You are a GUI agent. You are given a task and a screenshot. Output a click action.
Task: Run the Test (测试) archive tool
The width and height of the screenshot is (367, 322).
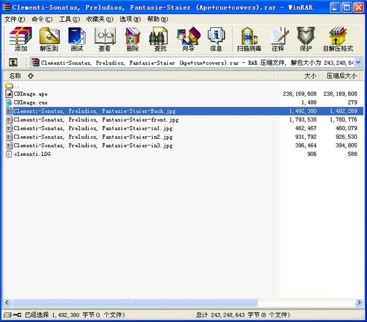coord(77,39)
